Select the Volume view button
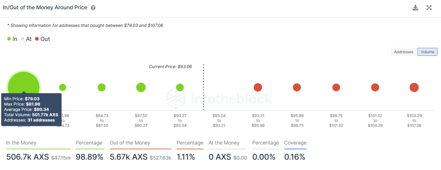 point(427,52)
